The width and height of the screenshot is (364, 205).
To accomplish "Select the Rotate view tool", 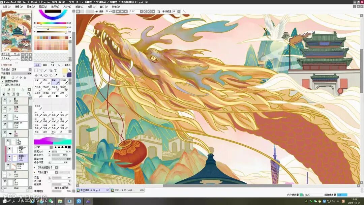I will tap(46, 75).
